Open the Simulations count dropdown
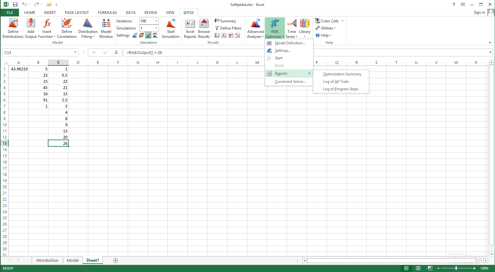Image resolution: width=495 pixels, height=272 pixels. pyautogui.click(x=156, y=28)
